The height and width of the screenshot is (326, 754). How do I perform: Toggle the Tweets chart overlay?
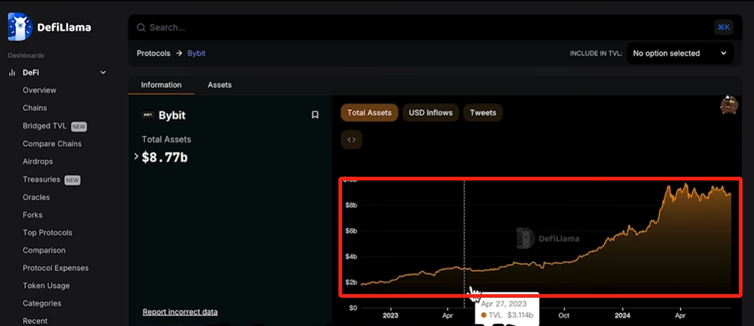pyautogui.click(x=483, y=112)
